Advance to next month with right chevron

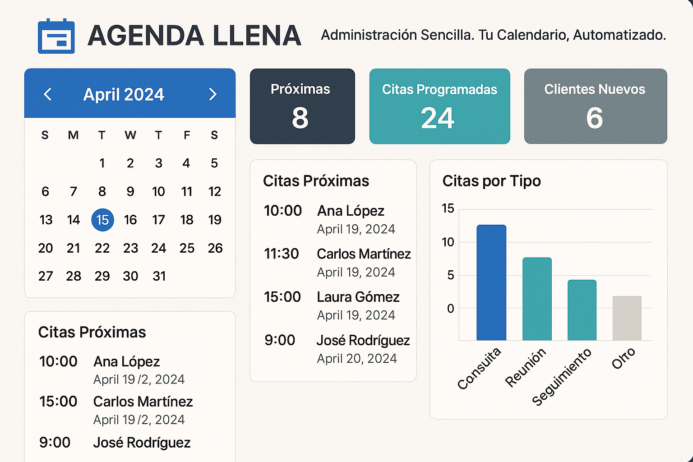point(213,94)
